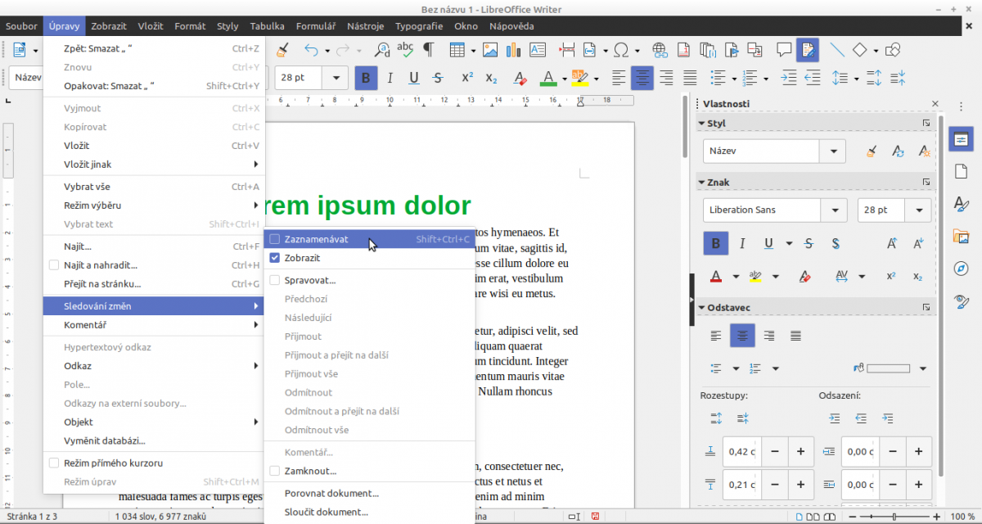
Task: Open the Gallery sidebar deck
Action: 961,237
